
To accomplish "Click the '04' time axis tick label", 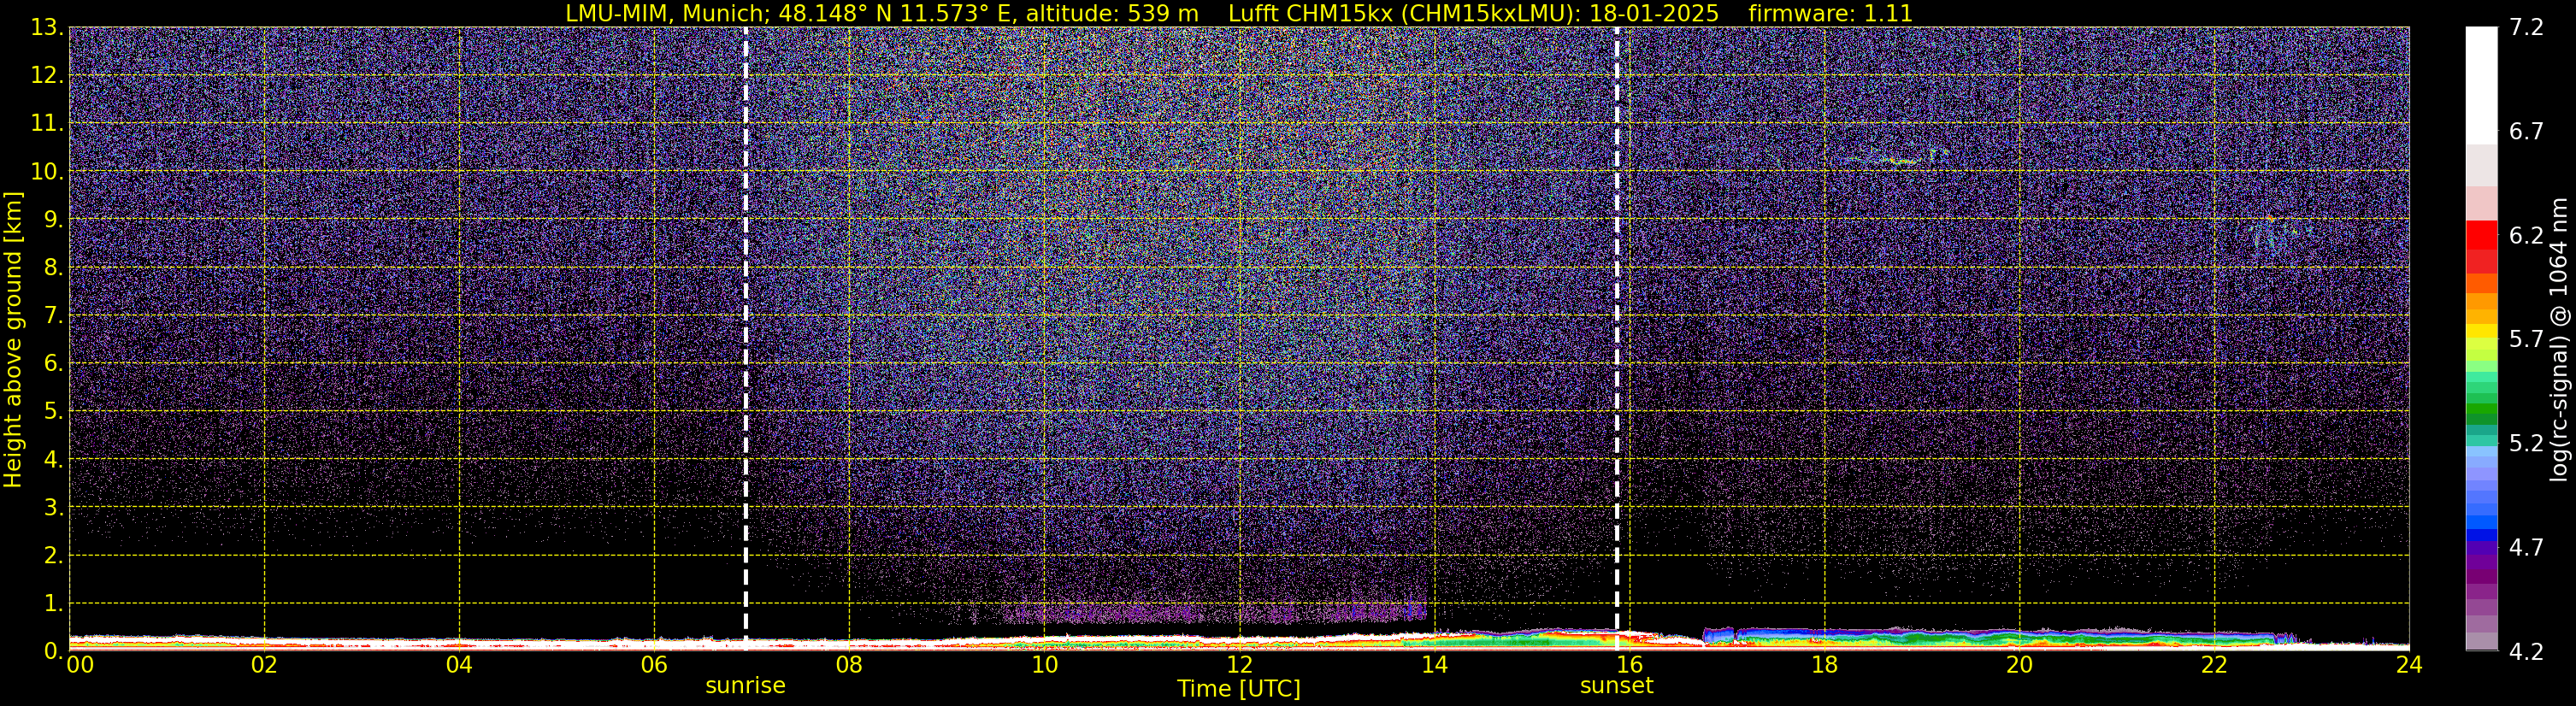I will coord(459,665).
